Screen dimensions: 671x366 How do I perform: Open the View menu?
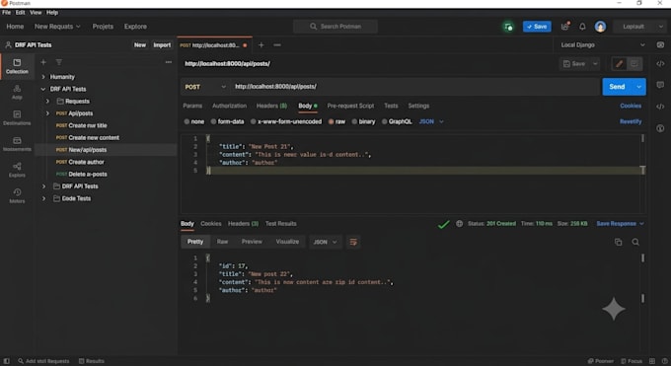tap(36, 13)
